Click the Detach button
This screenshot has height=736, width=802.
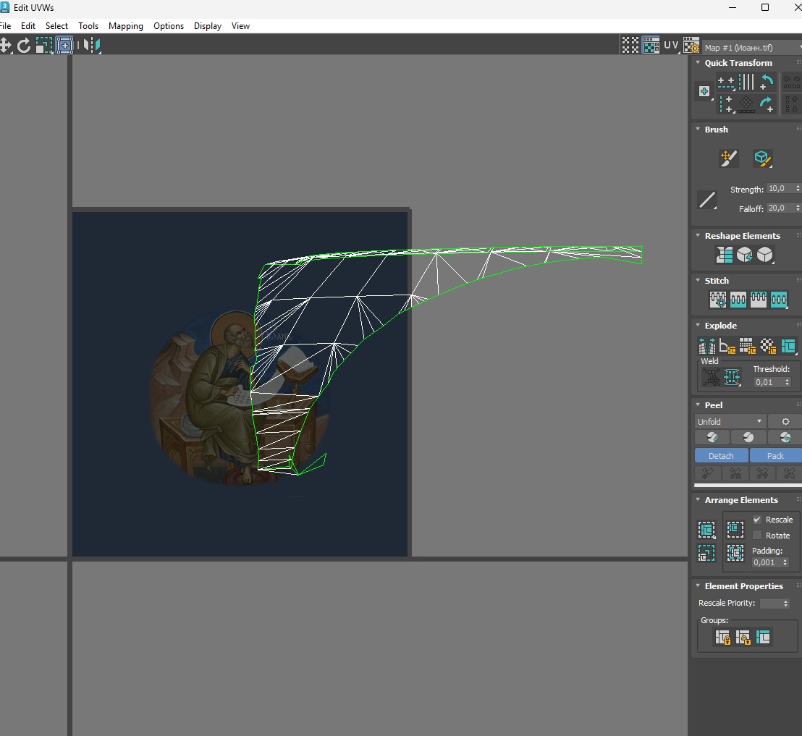[721, 456]
